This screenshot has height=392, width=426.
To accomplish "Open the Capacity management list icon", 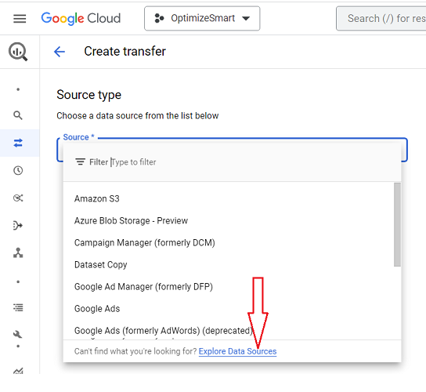I will pyautogui.click(x=18, y=307).
